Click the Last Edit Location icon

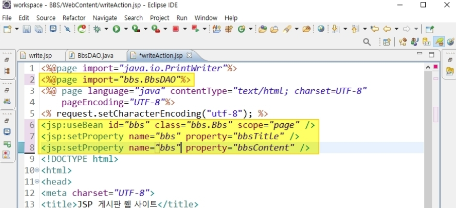[x=375, y=29]
